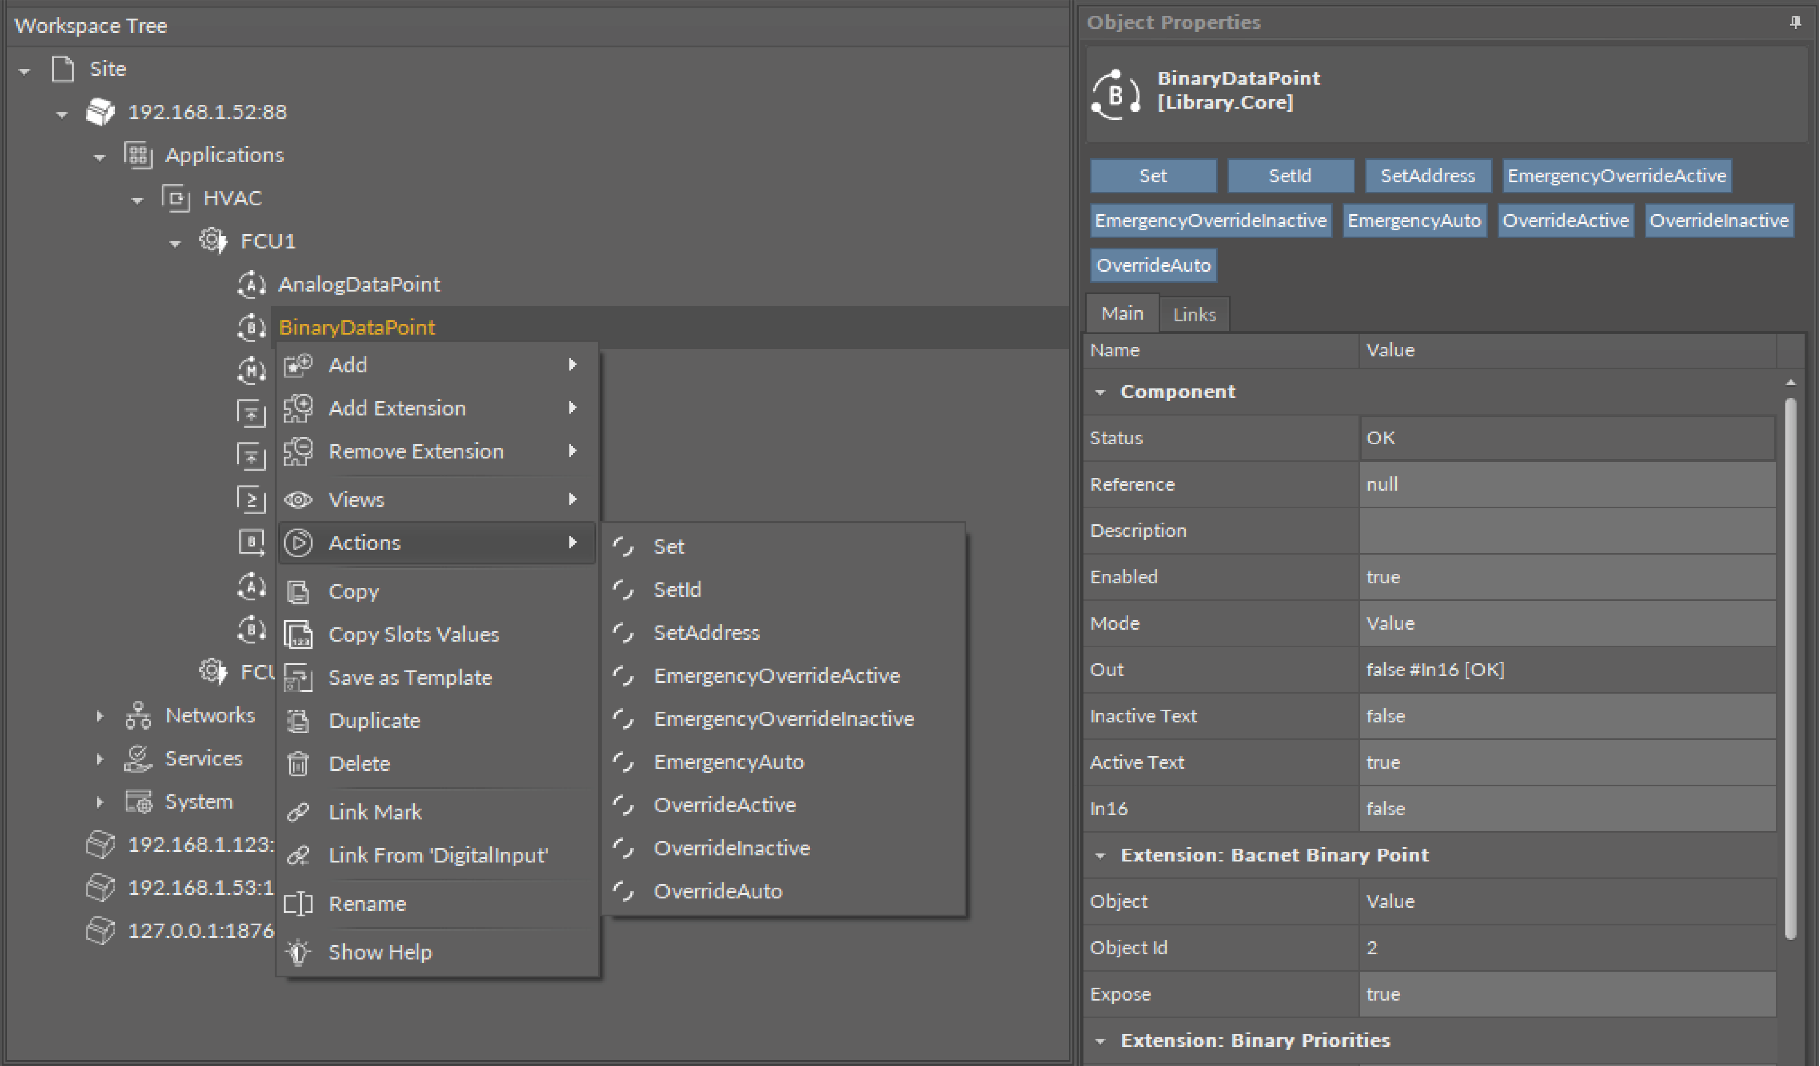Expand the Services tree node

pos(100,759)
